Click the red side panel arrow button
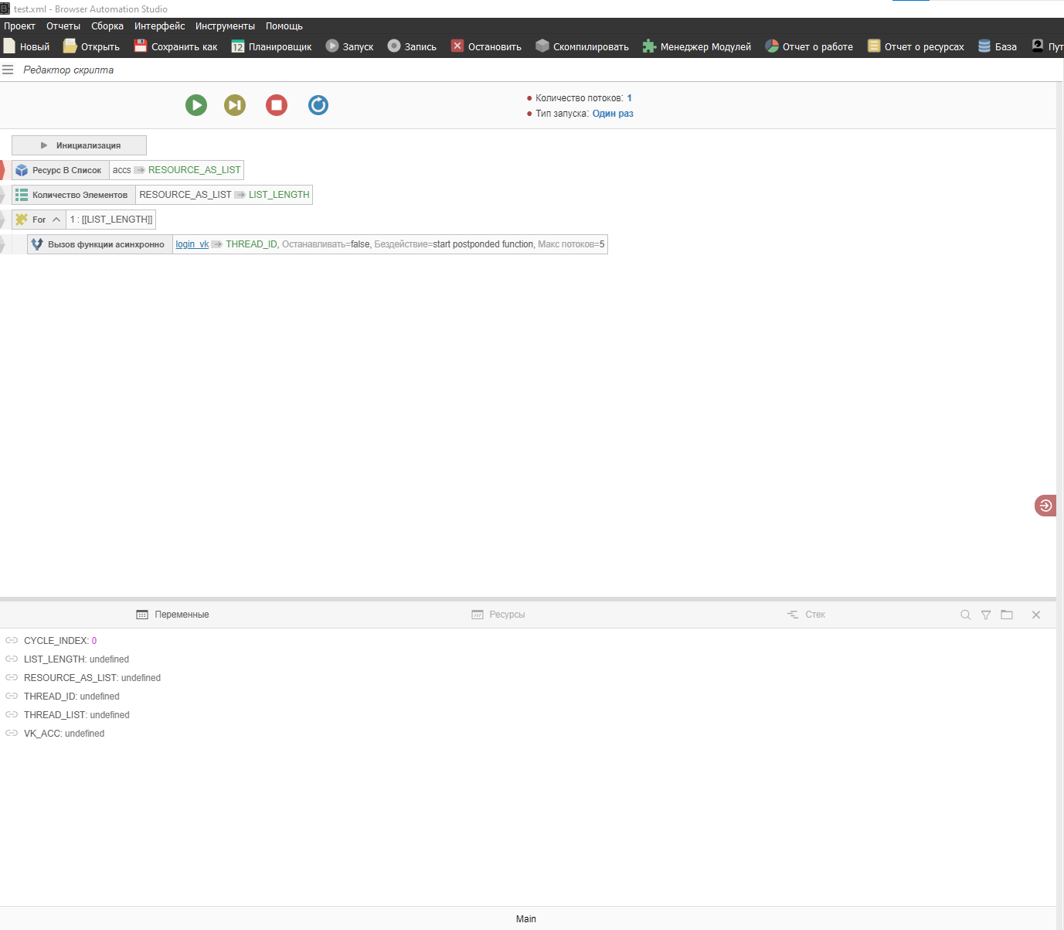Image resolution: width=1064 pixels, height=930 pixels. coord(1045,506)
